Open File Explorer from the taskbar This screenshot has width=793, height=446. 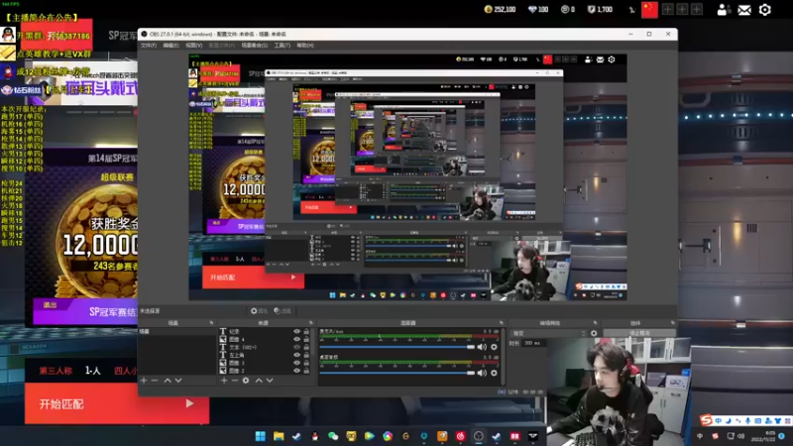[279, 436]
